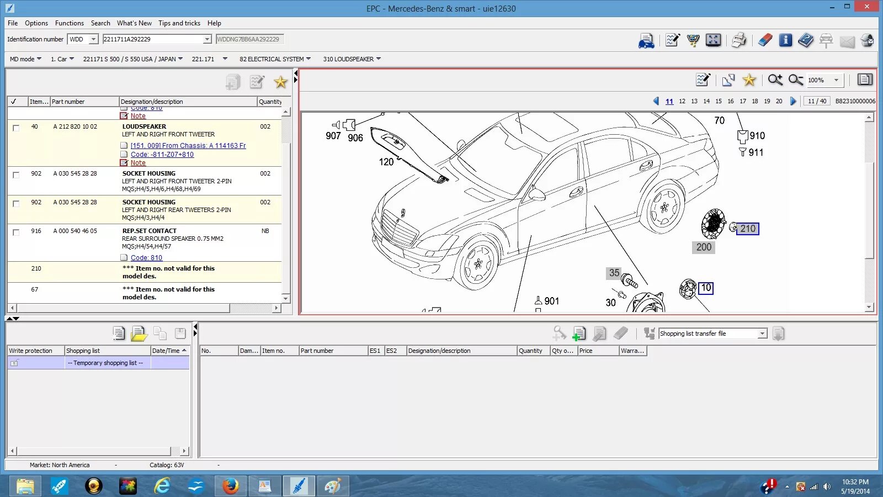Viewport: 883px width, 497px height.
Task: Toggle the From Chassis footnote checkbox
Action: pyautogui.click(x=124, y=146)
